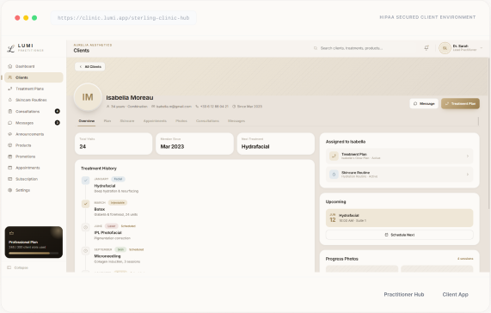Switch to the Consultations tab in profile
Viewport: 491px width, 313px height.
pos(207,121)
